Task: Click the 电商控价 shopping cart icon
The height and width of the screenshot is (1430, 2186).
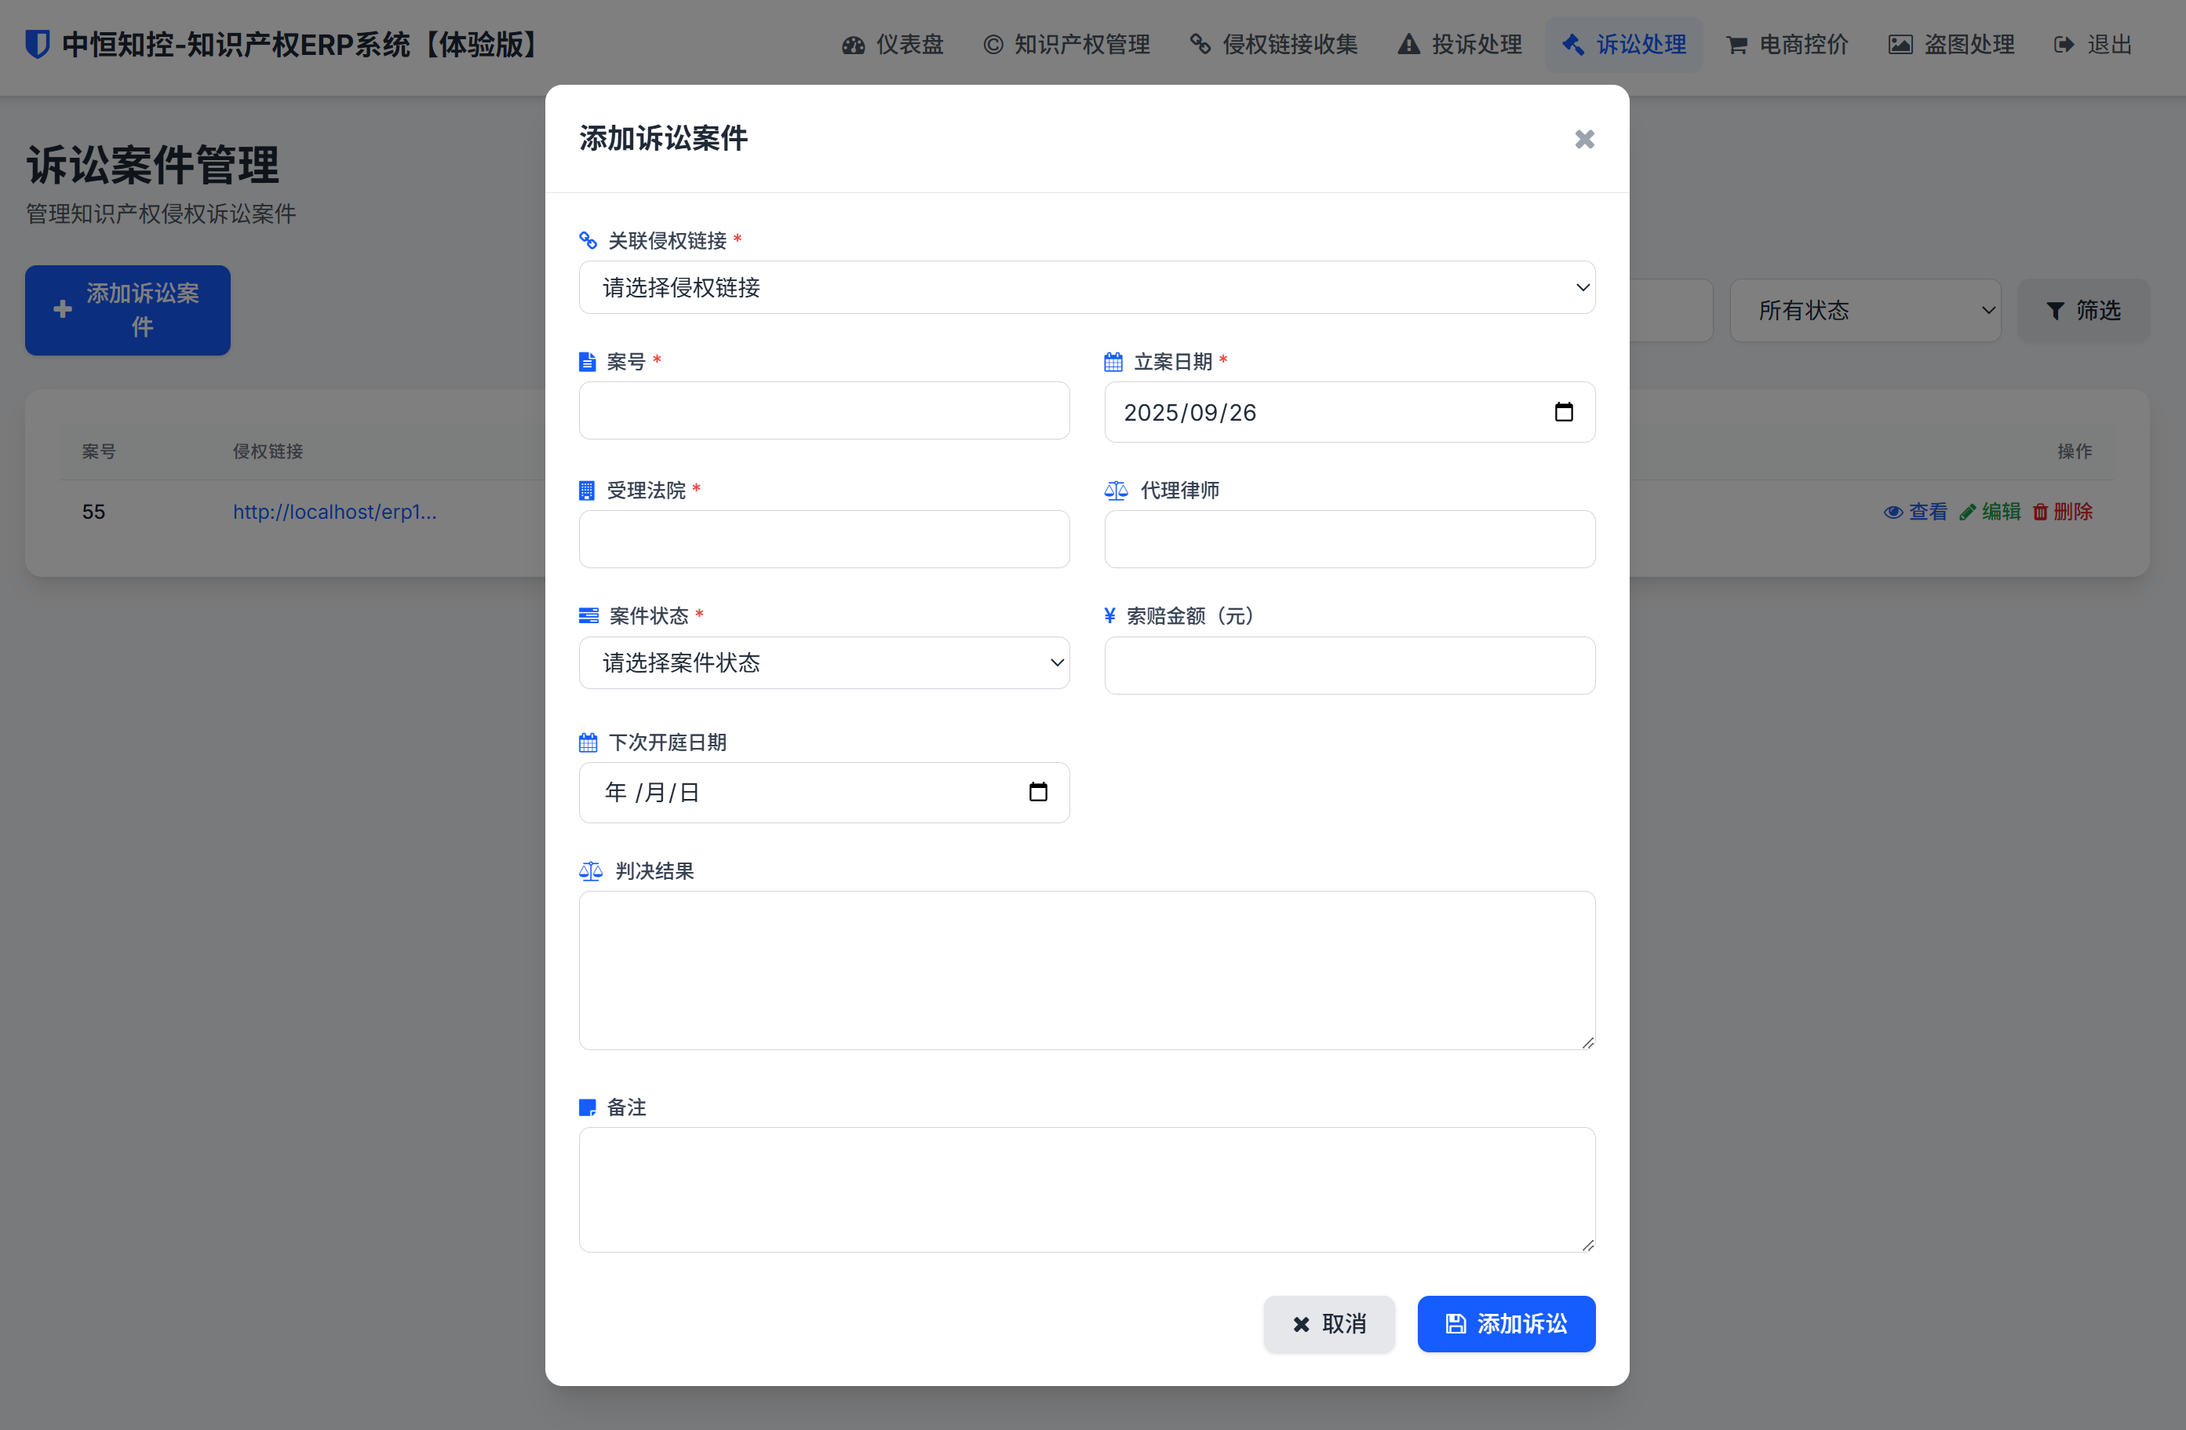Action: pos(1736,44)
